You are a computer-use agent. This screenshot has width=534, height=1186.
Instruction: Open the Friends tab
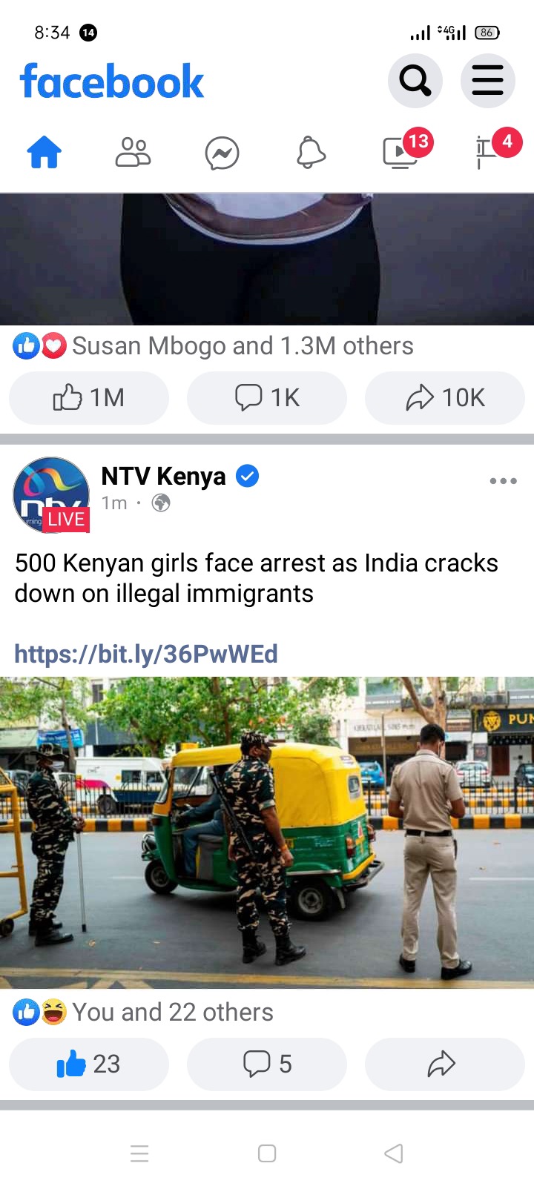pyautogui.click(x=133, y=153)
